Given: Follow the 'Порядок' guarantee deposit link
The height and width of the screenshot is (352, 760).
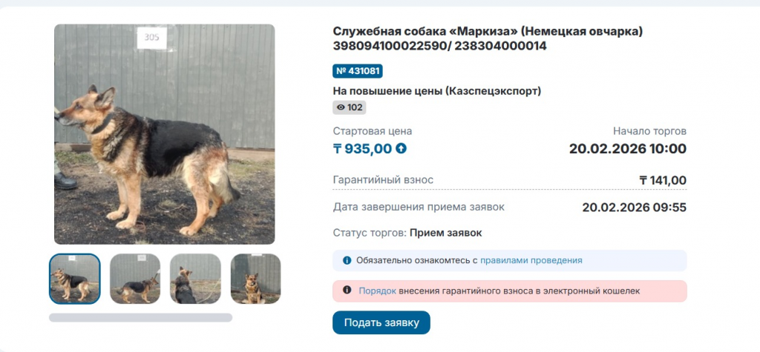Looking at the screenshot, I should [377, 291].
